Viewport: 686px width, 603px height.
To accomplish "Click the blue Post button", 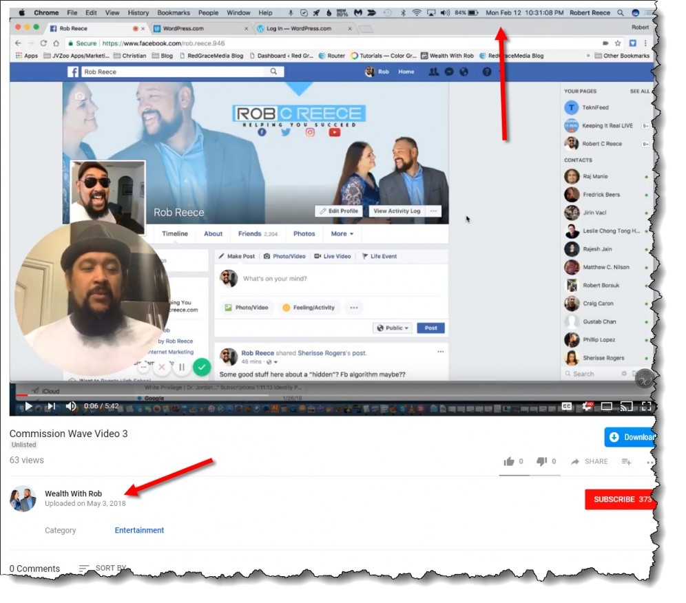I will tap(430, 328).
